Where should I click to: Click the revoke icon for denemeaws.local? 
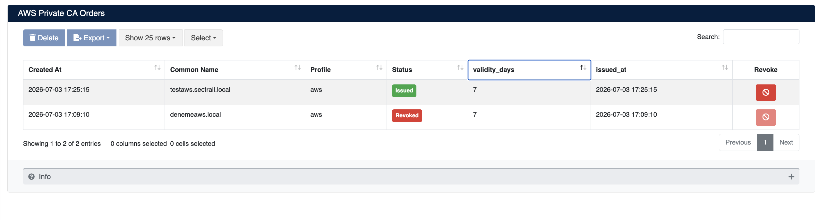click(765, 117)
